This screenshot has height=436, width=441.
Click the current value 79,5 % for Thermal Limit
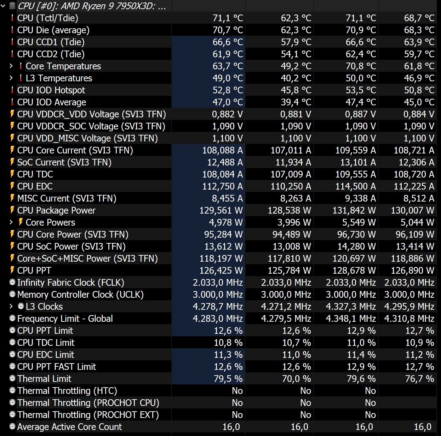point(228,379)
